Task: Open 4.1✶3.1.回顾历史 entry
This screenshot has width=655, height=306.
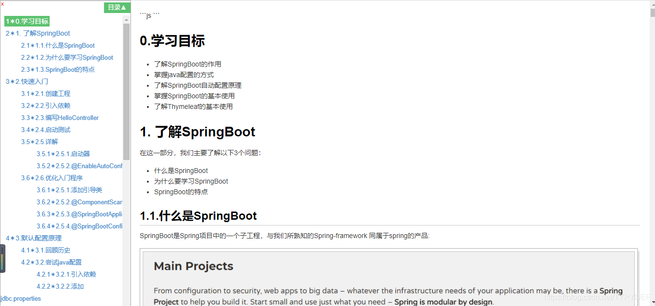Action: point(46,250)
